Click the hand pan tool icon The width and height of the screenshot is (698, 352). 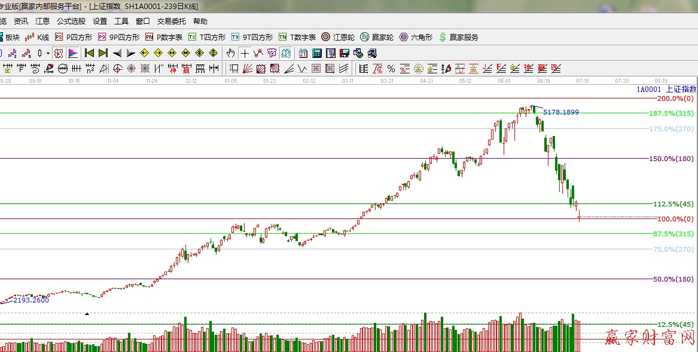click(230, 53)
